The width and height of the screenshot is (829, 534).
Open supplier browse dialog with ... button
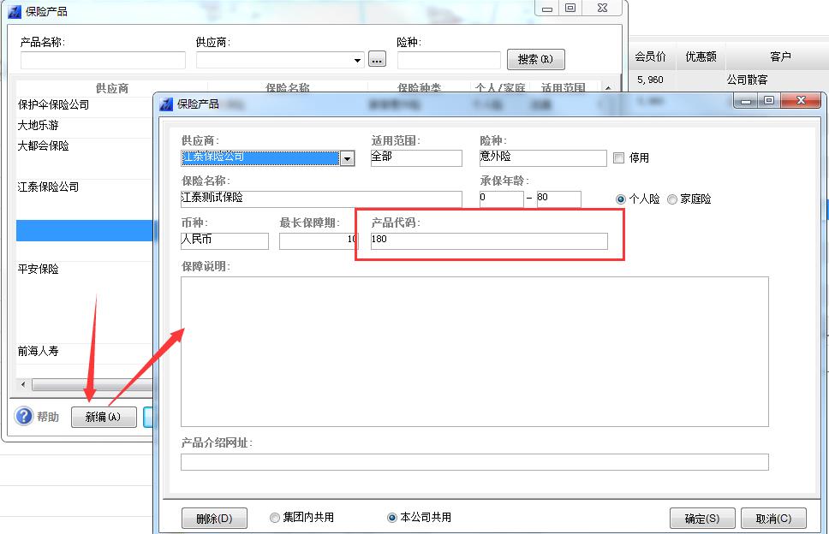pyautogui.click(x=378, y=60)
